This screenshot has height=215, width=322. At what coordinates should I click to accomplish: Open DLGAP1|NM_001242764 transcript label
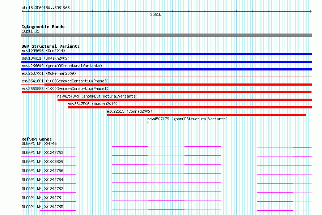click(x=42, y=180)
